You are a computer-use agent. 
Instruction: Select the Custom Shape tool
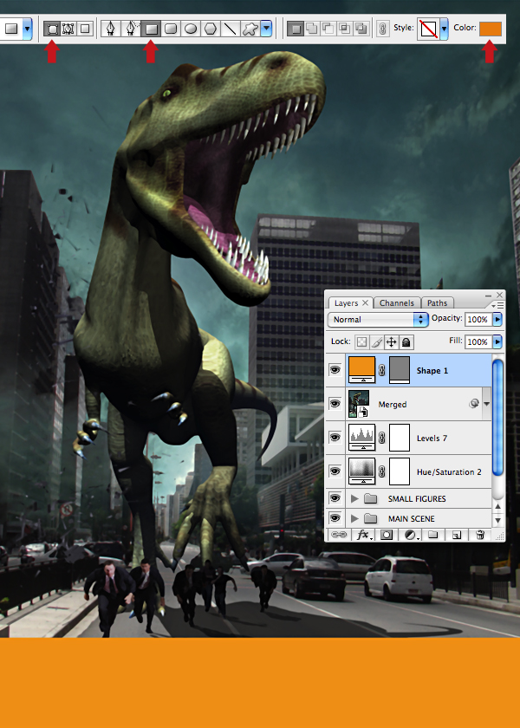250,29
